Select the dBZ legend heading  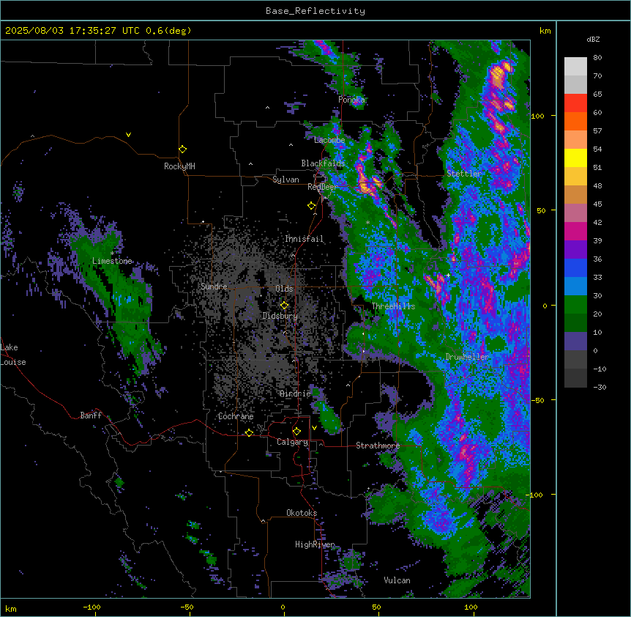point(593,39)
